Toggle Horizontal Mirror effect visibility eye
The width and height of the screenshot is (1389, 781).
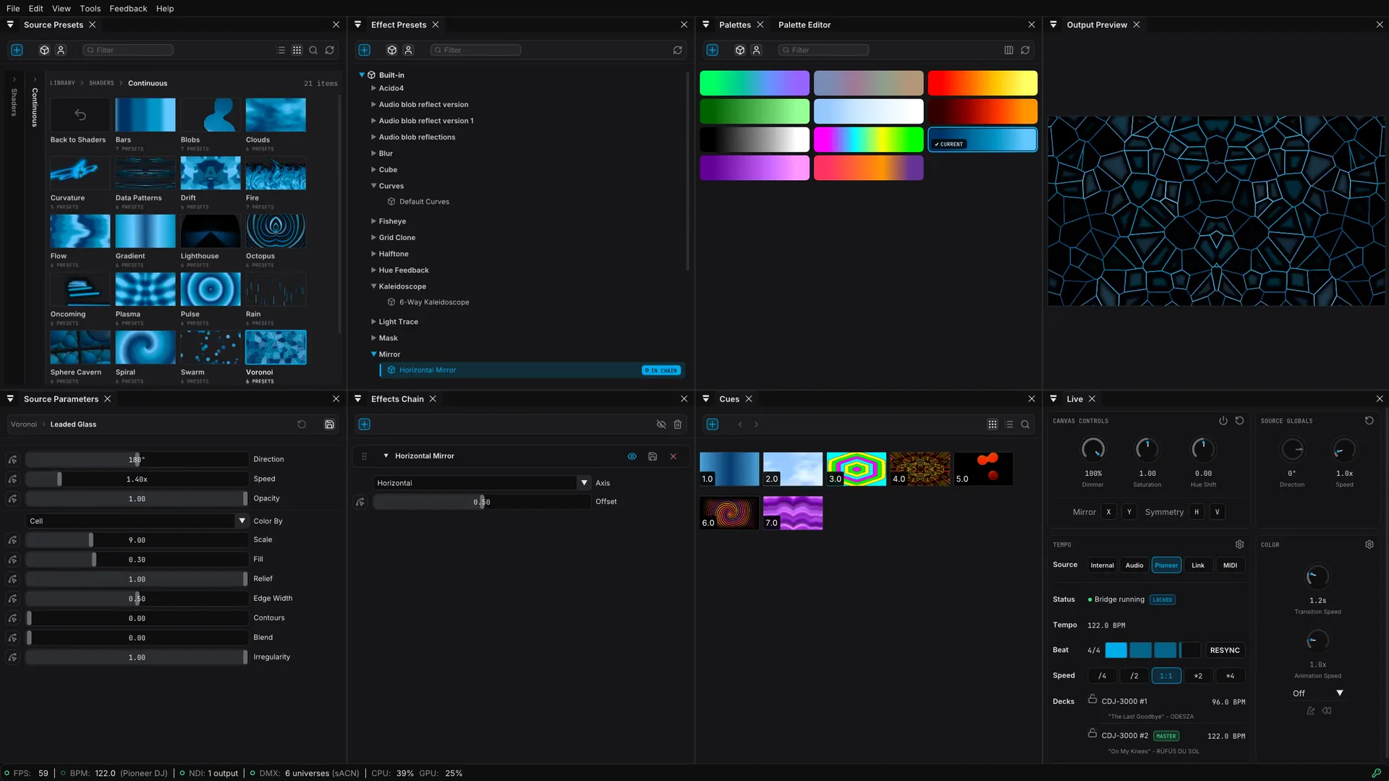[632, 456]
